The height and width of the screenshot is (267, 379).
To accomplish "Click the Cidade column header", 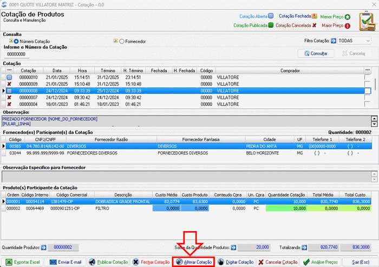I will click(270, 139).
